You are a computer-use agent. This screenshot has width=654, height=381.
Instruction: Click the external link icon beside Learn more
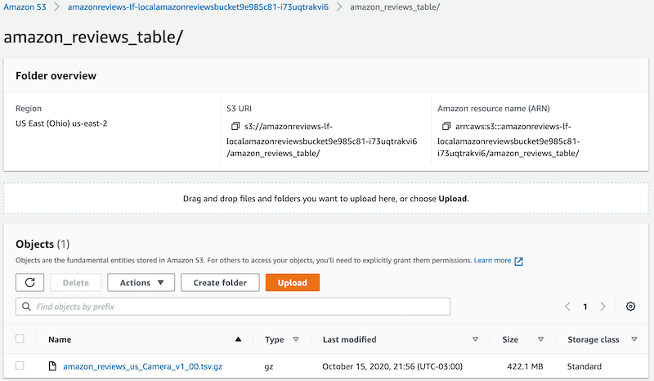click(x=518, y=262)
